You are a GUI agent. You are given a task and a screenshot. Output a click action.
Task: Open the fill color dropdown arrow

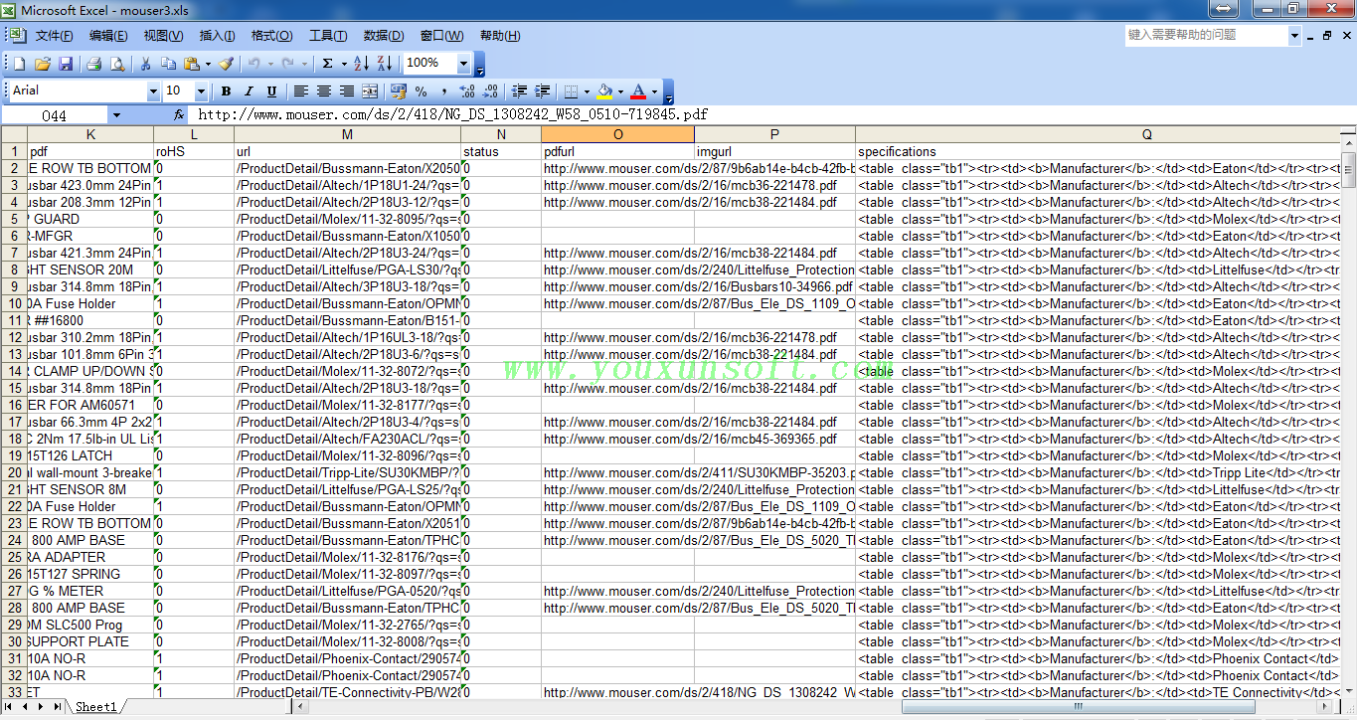(x=619, y=91)
